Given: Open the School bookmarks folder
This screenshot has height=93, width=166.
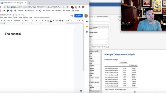Looking at the screenshot, I should coord(47,11).
